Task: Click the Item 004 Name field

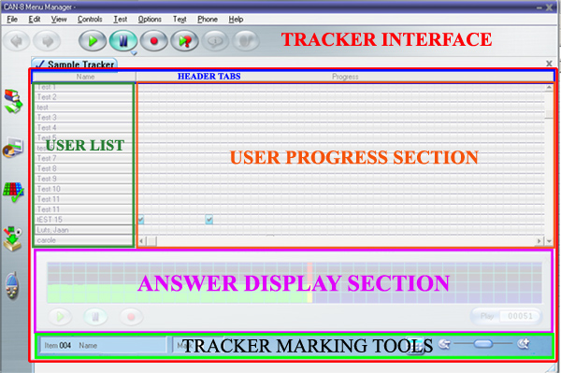Action: (103, 346)
